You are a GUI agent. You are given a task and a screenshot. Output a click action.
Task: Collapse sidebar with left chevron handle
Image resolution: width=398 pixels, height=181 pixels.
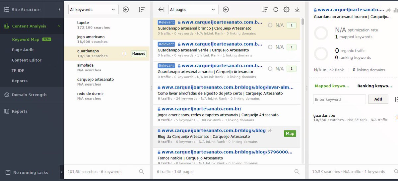(62, 172)
